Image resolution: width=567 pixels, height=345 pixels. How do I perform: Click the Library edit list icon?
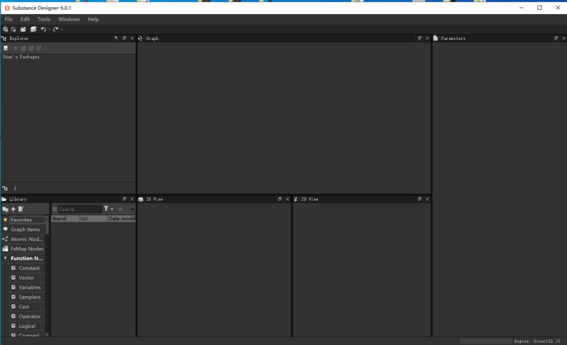(21, 209)
